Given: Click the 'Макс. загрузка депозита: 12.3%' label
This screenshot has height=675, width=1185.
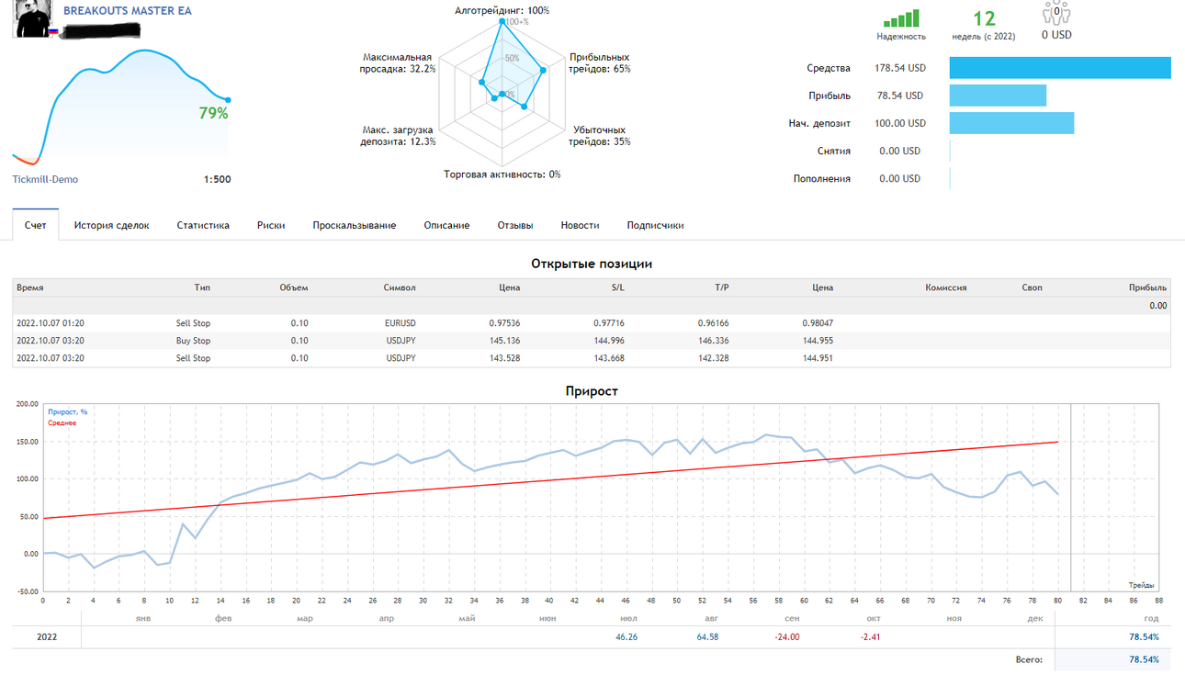Looking at the screenshot, I should pos(399,136).
